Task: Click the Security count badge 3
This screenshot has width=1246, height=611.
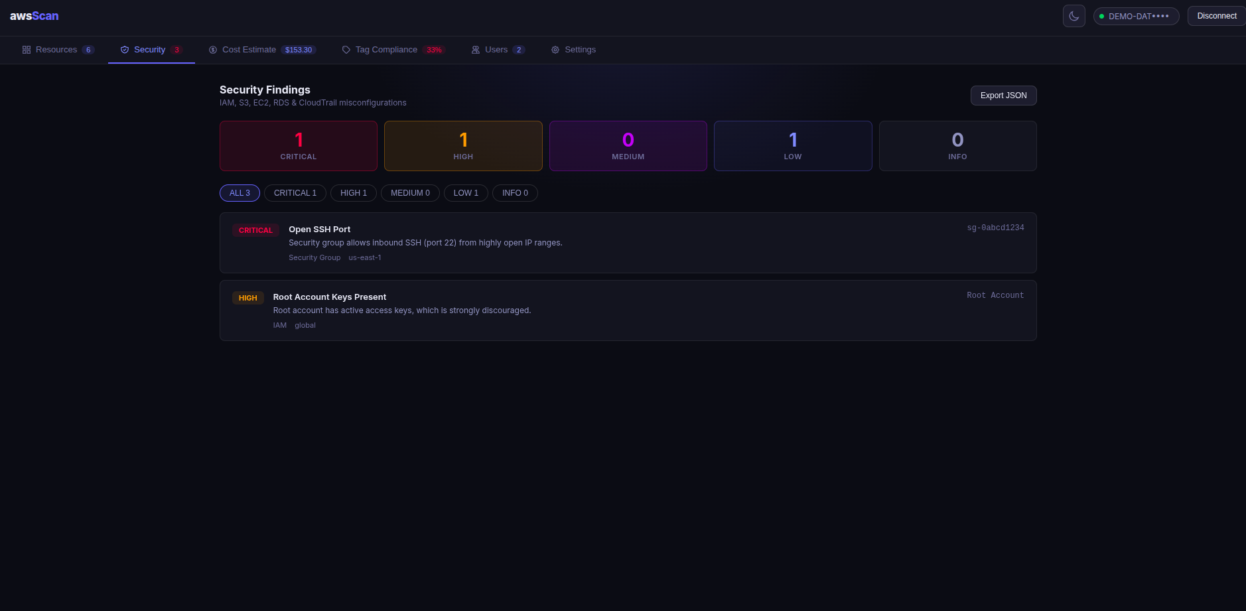Action: 176,50
